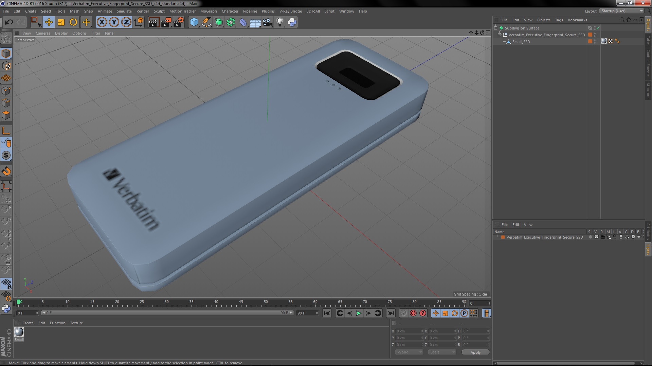Open the Render menu

pyautogui.click(x=143, y=11)
